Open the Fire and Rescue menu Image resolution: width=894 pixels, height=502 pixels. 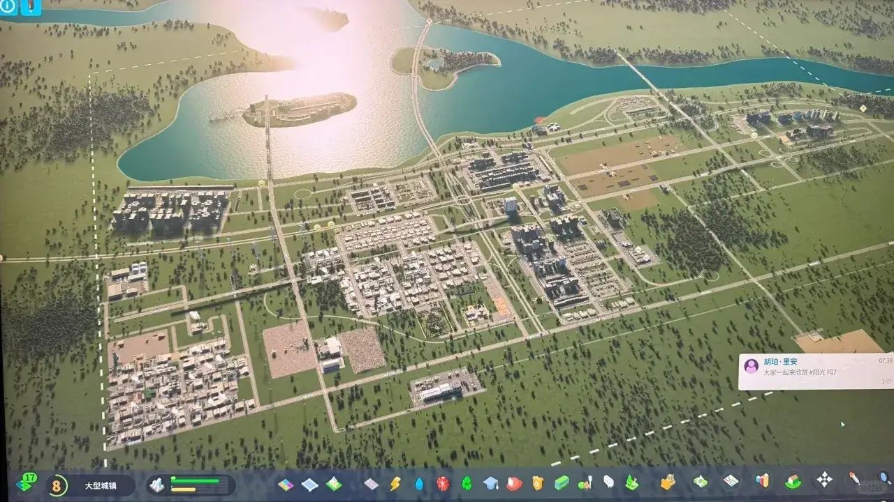(x=514, y=483)
